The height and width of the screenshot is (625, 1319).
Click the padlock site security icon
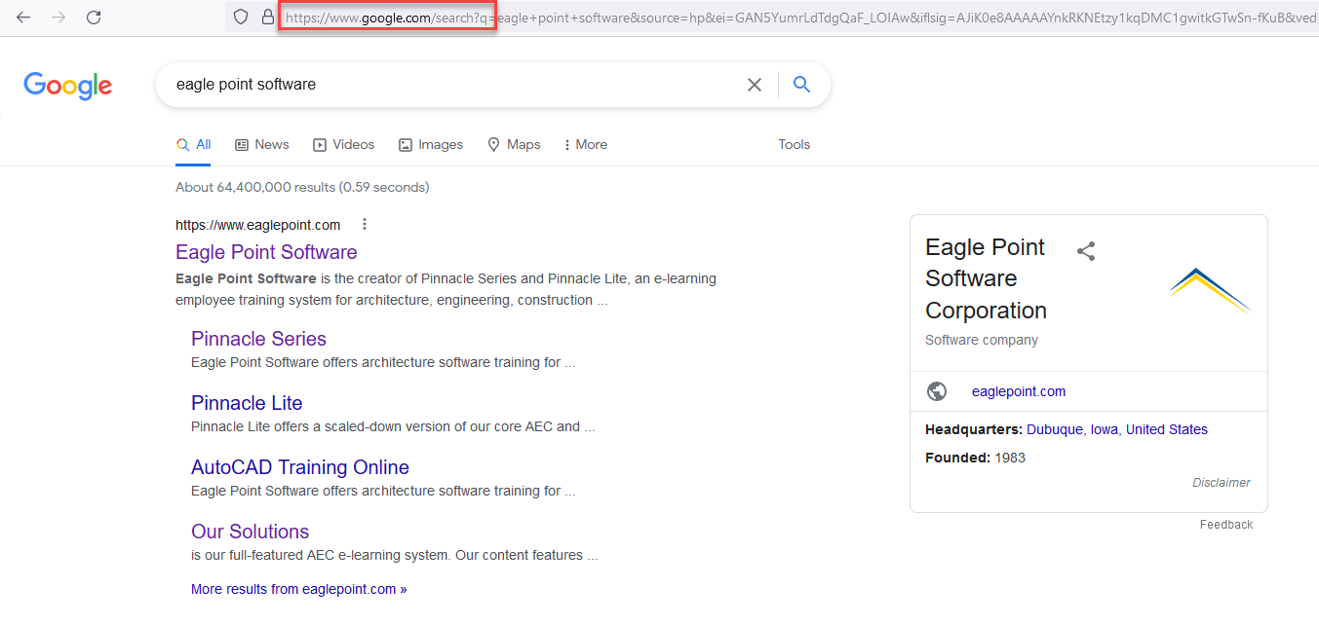(268, 17)
